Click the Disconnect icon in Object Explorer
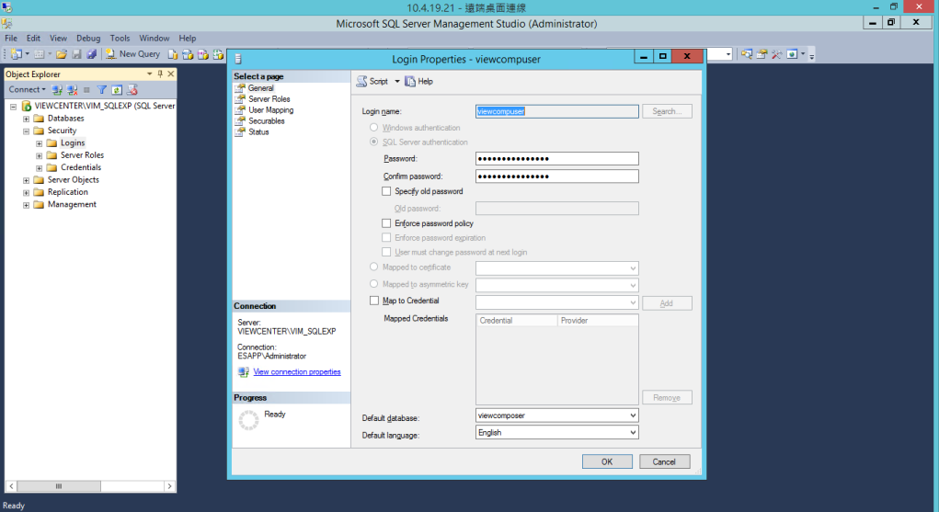The image size is (939, 512). (x=73, y=90)
